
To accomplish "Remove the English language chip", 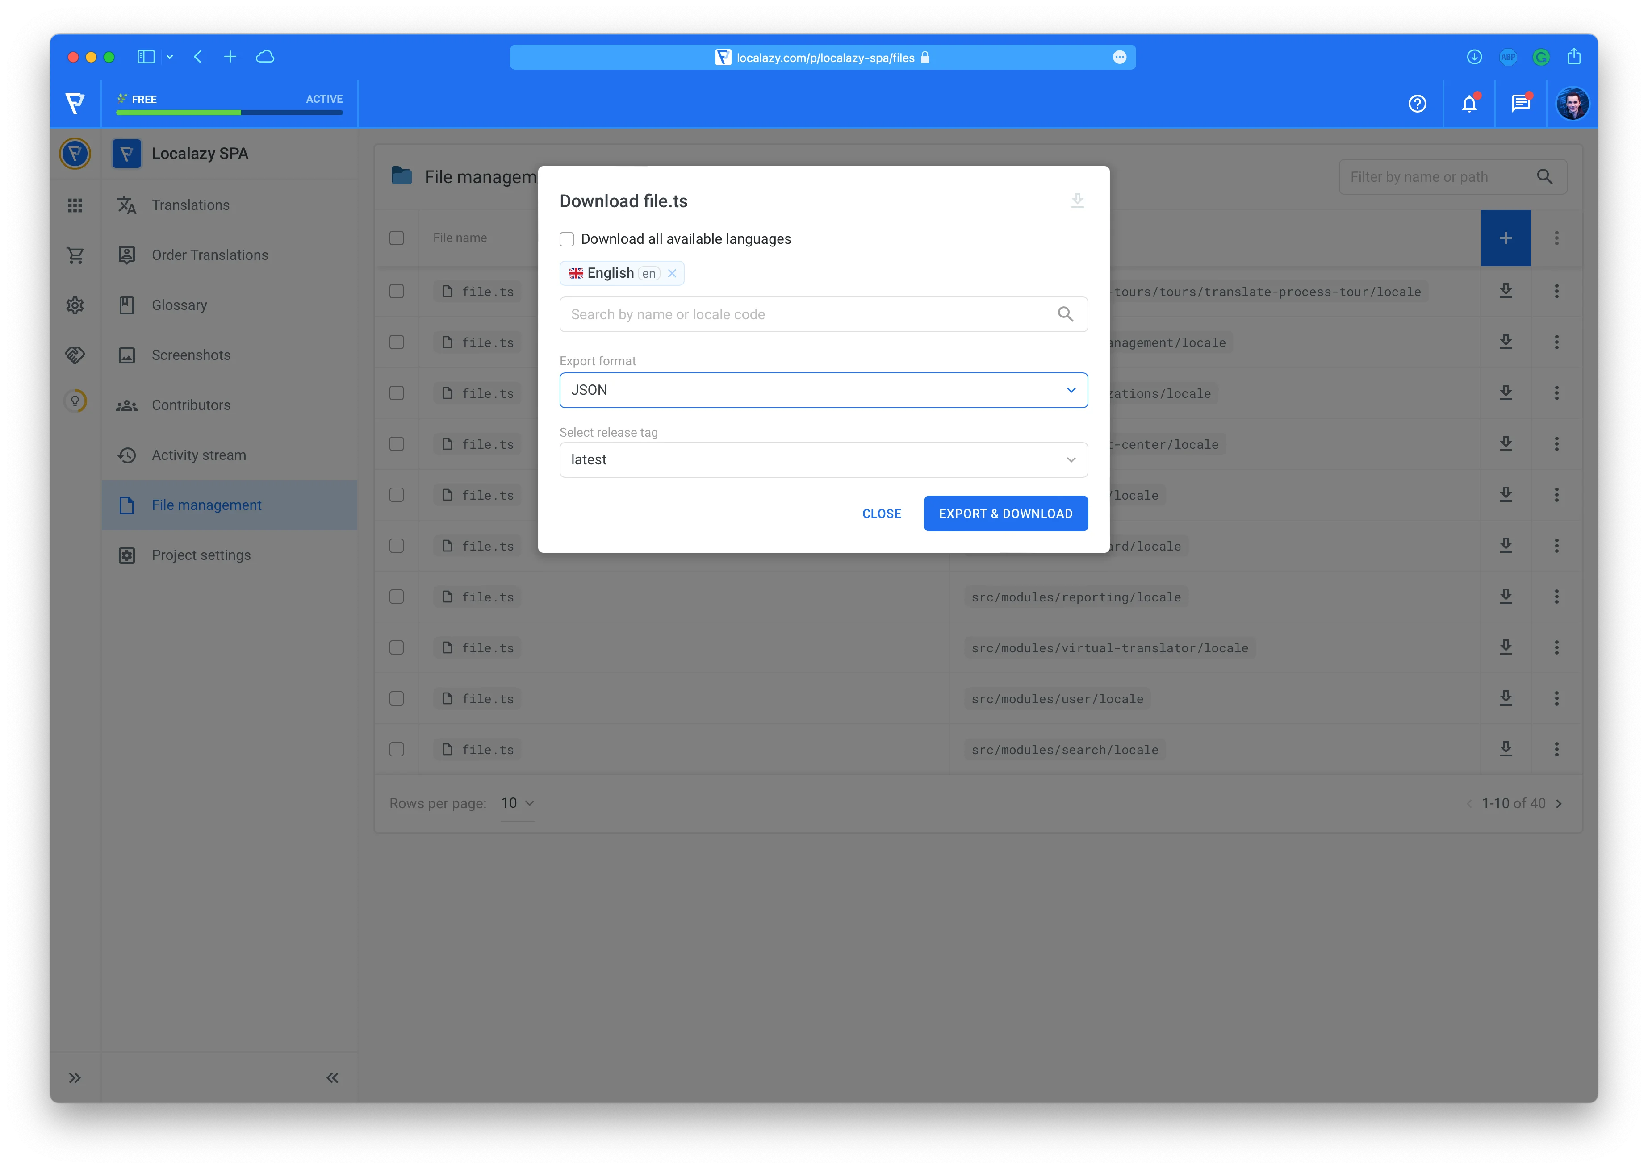I will [672, 274].
